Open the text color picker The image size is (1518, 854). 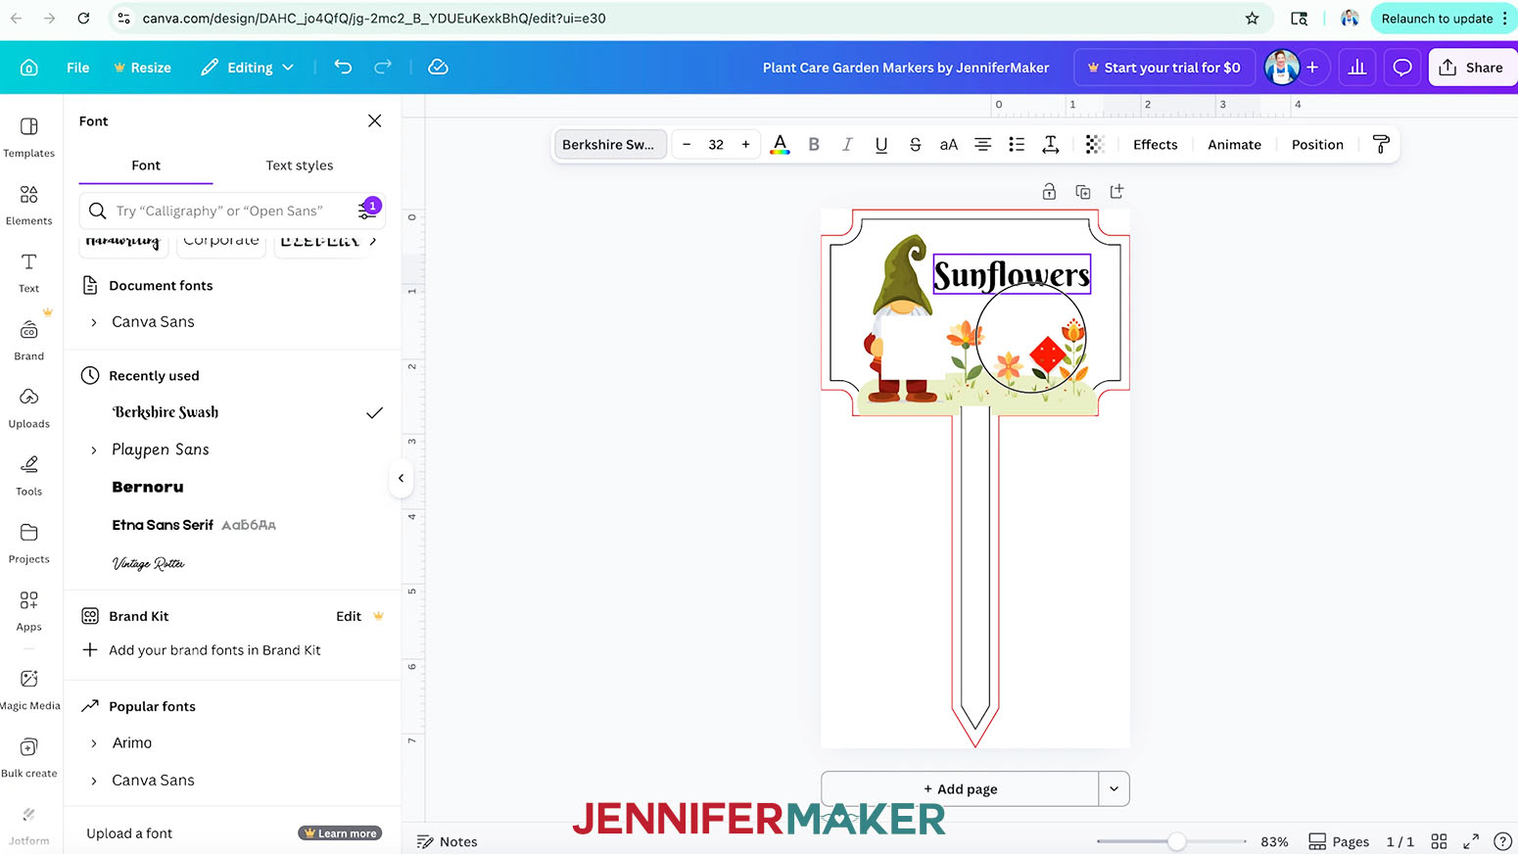pos(781,145)
